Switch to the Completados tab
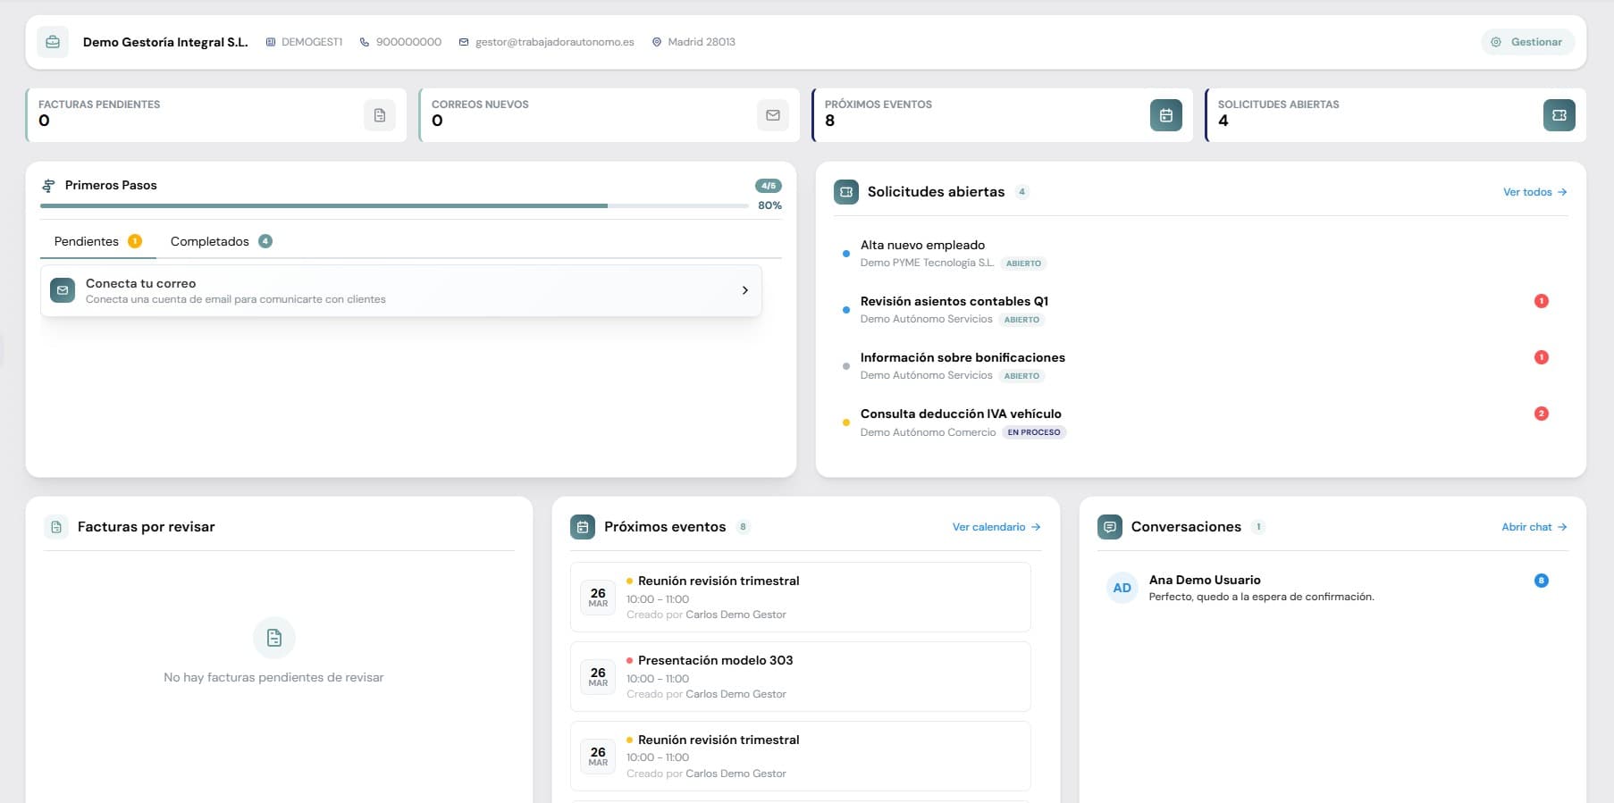1614x803 pixels. pyautogui.click(x=221, y=241)
